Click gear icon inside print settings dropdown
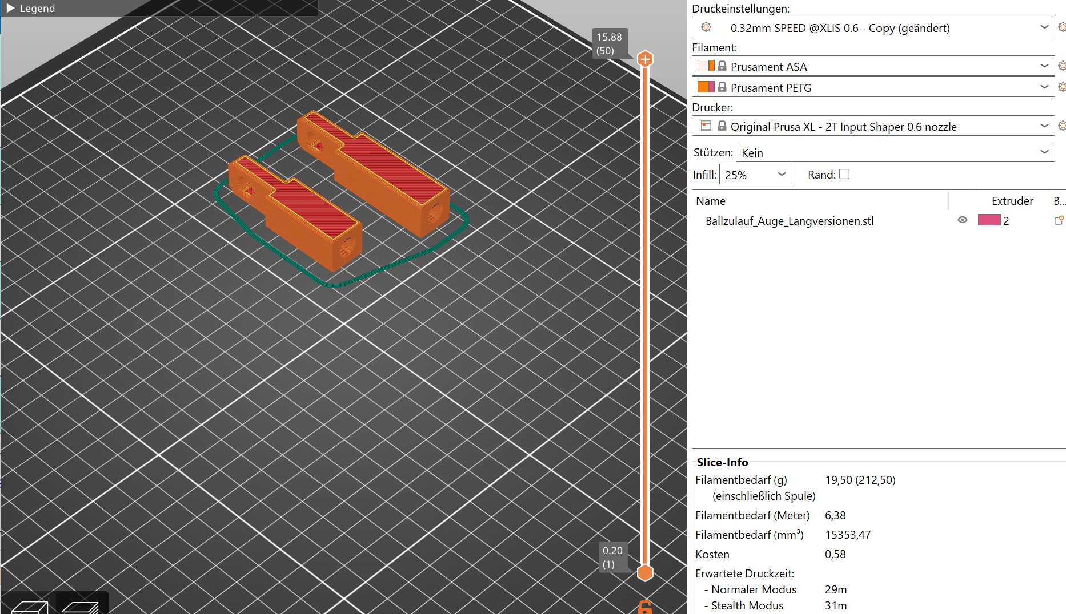This screenshot has width=1066, height=614. [x=706, y=27]
